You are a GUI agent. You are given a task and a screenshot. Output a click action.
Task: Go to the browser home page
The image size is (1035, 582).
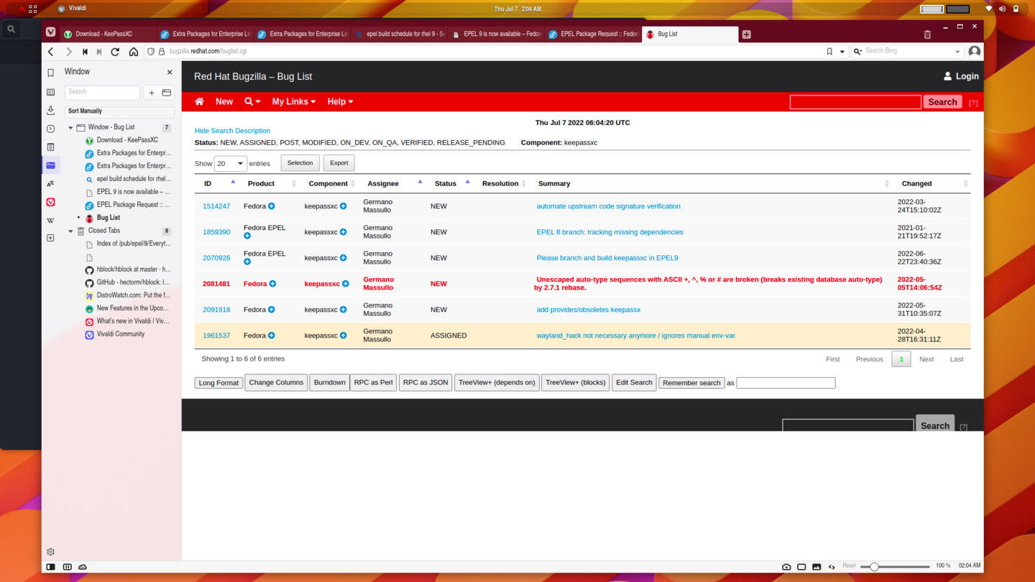point(134,52)
